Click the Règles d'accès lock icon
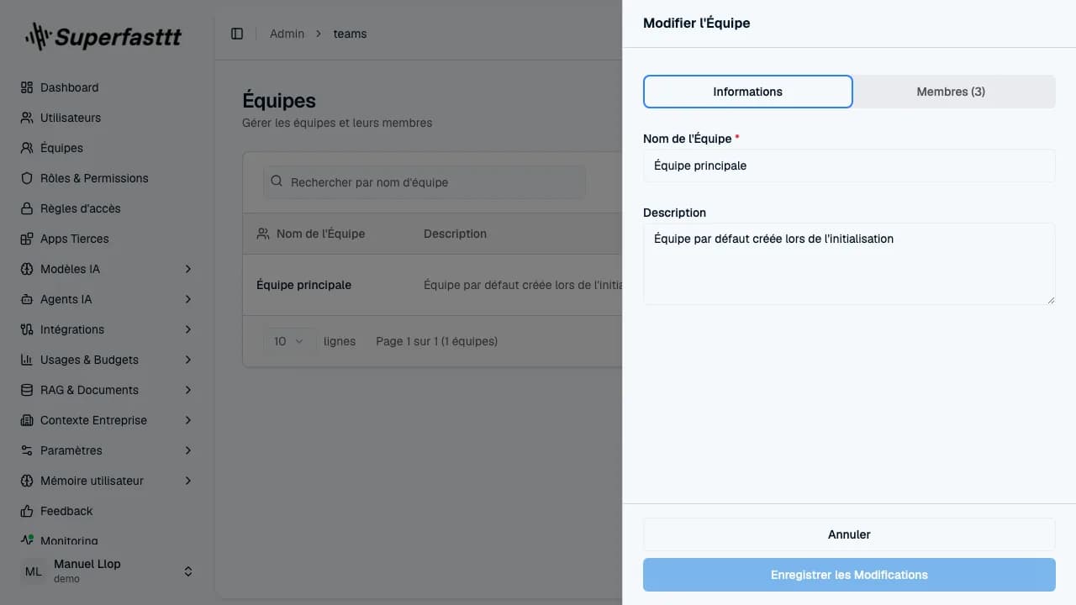The width and height of the screenshot is (1076, 605). coord(27,208)
